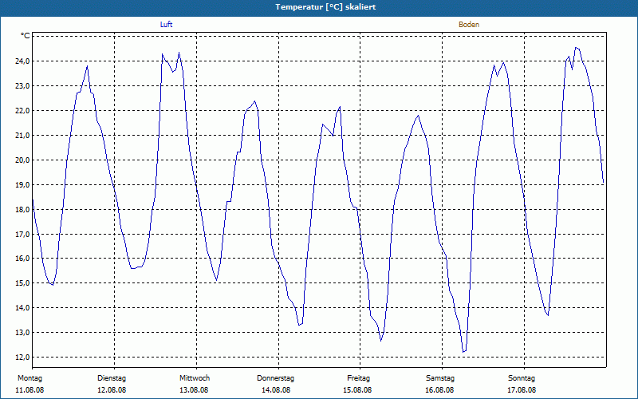This screenshot has width=638, height=399.
Task: Click the '24,0' y-axis value
Action: pos(22,61)
